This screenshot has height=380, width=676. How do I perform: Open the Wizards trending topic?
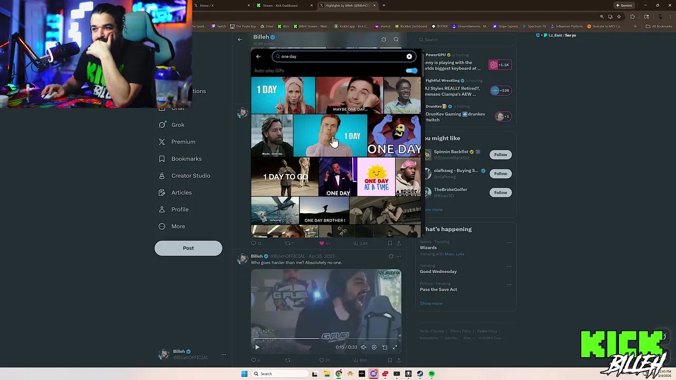(x=428, y=248)
